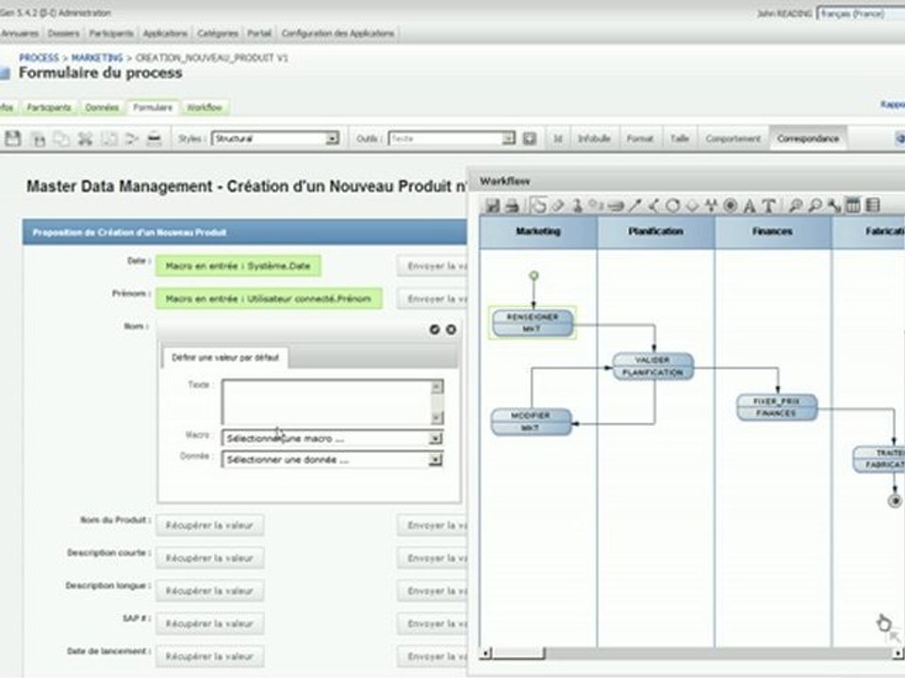Click the print icon in the form toolbar

[154, 138]
